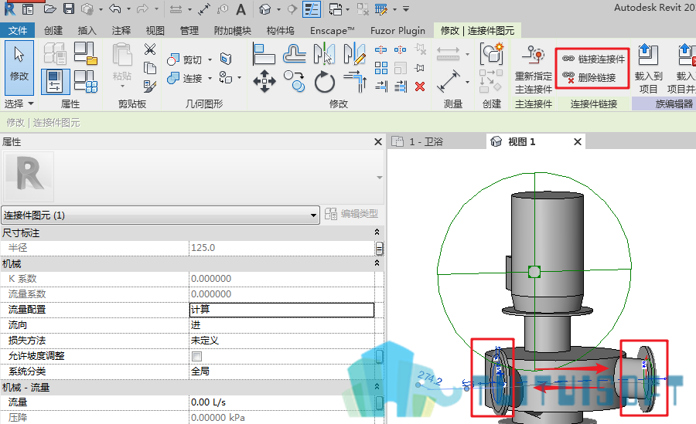
Task: Click Load into Project icon
Action: 648,69
